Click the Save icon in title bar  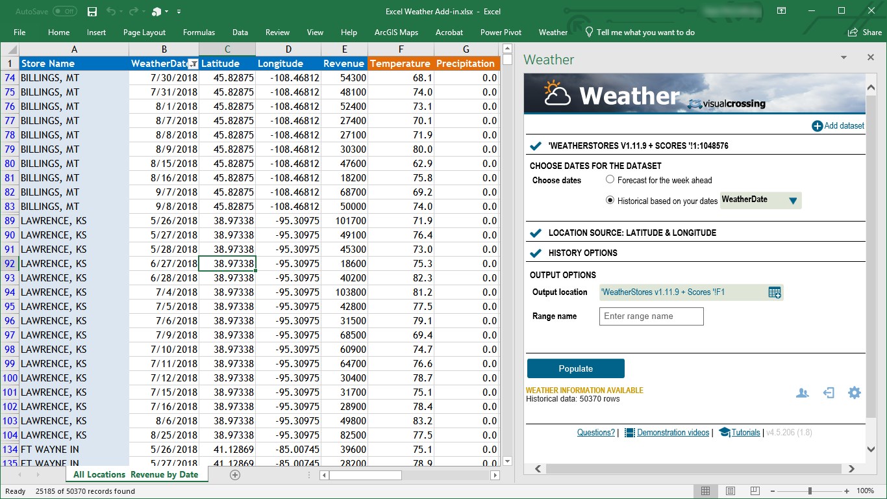coord(92,12)
